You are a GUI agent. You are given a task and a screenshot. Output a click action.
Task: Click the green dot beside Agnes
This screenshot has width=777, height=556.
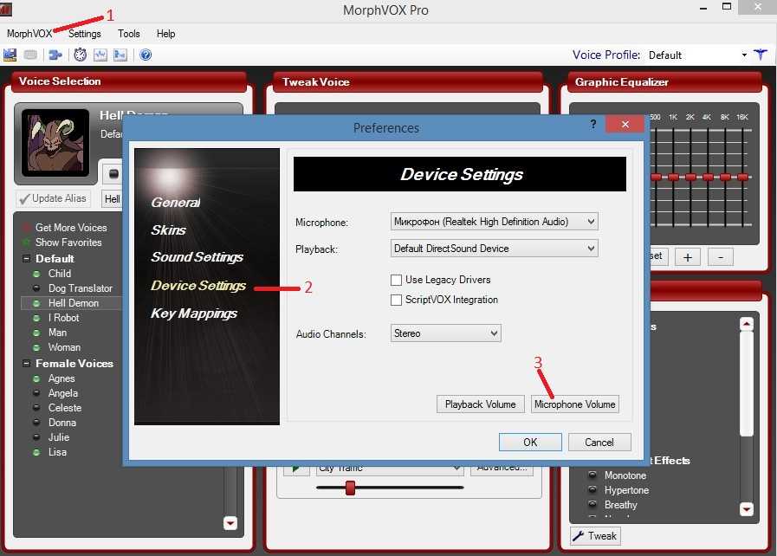(36, 378)
